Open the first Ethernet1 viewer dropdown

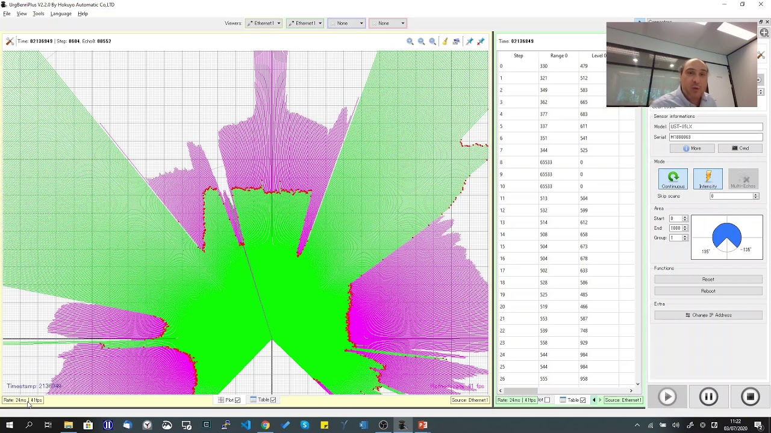coord(264,23)
